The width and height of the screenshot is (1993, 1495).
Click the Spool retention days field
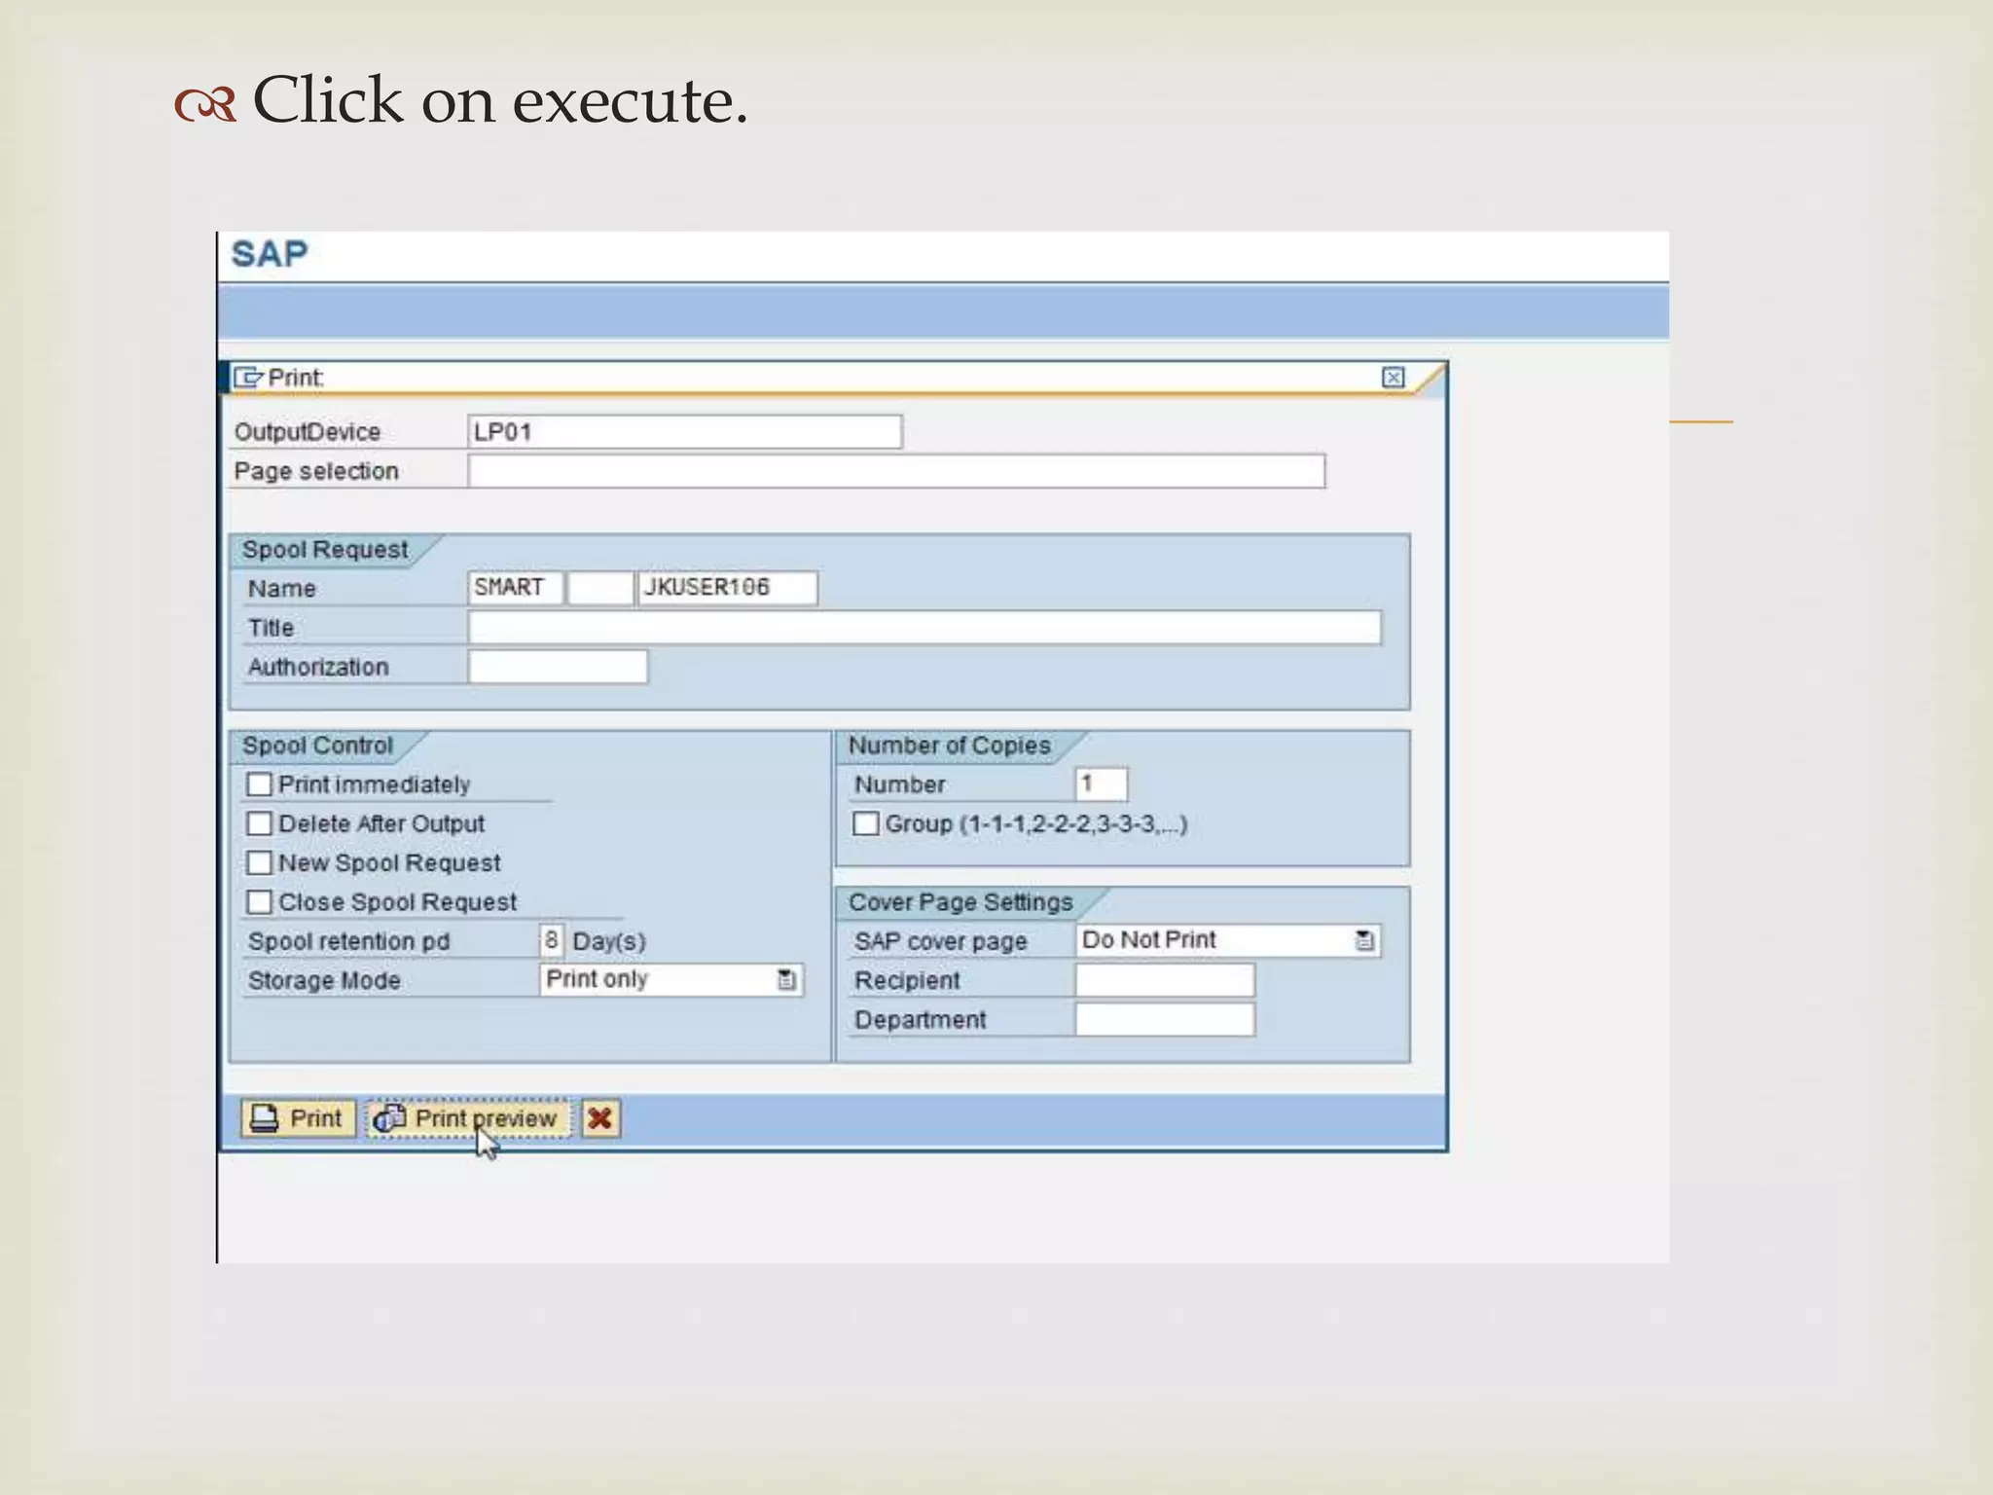tap(551, 940)
